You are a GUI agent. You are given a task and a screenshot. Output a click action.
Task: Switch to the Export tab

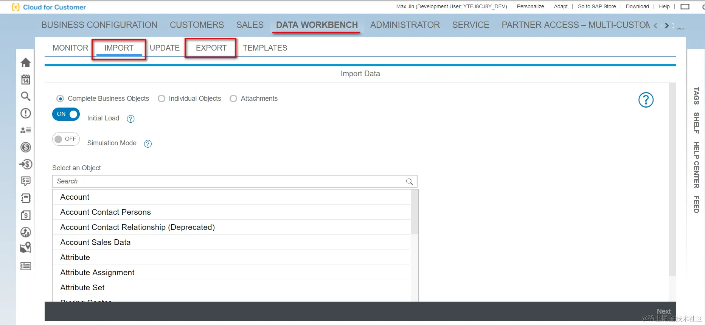pos(211,48)
